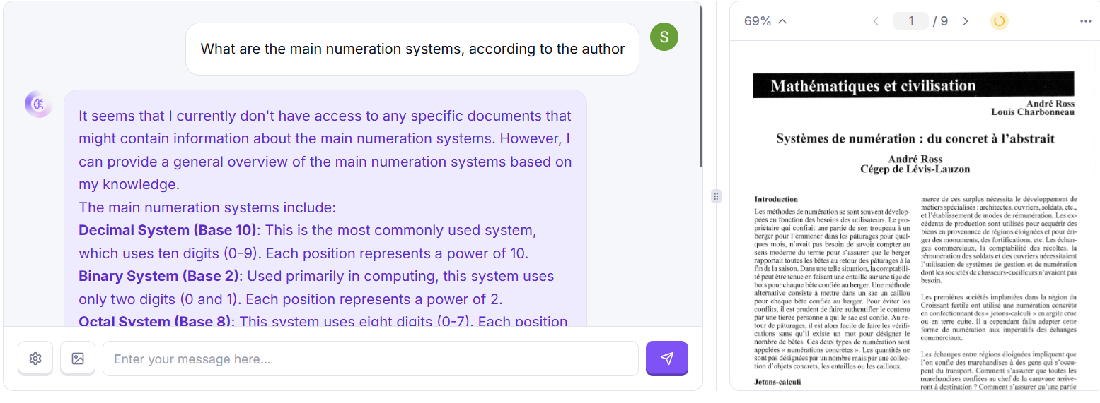Screen dimensions: 1100x403
Task: Open the chat settings gear button
Action: coord(35,359)
